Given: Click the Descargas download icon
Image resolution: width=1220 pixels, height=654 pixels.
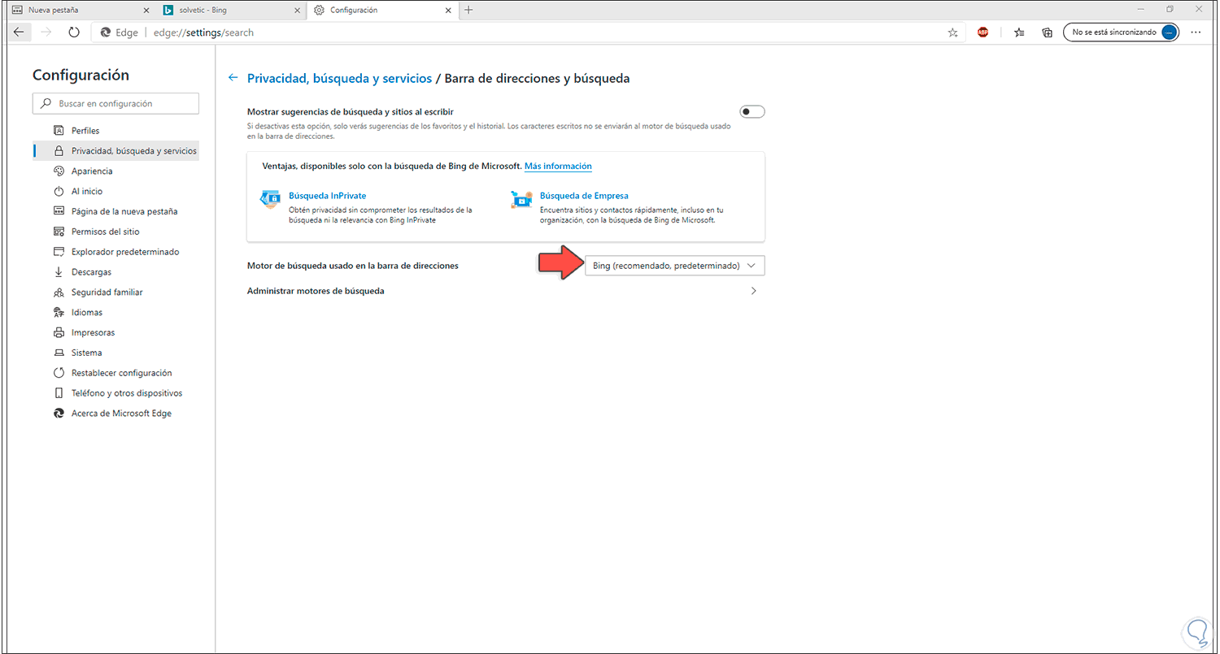Looking at the screenshot, I should 59,272.
